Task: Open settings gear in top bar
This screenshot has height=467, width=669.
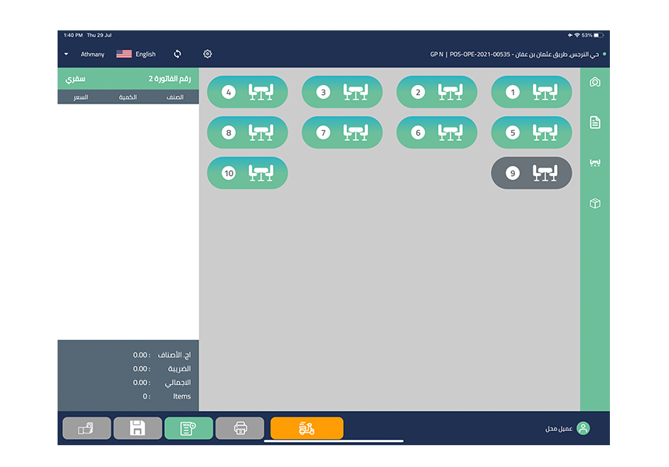Action: pos(208,54)
